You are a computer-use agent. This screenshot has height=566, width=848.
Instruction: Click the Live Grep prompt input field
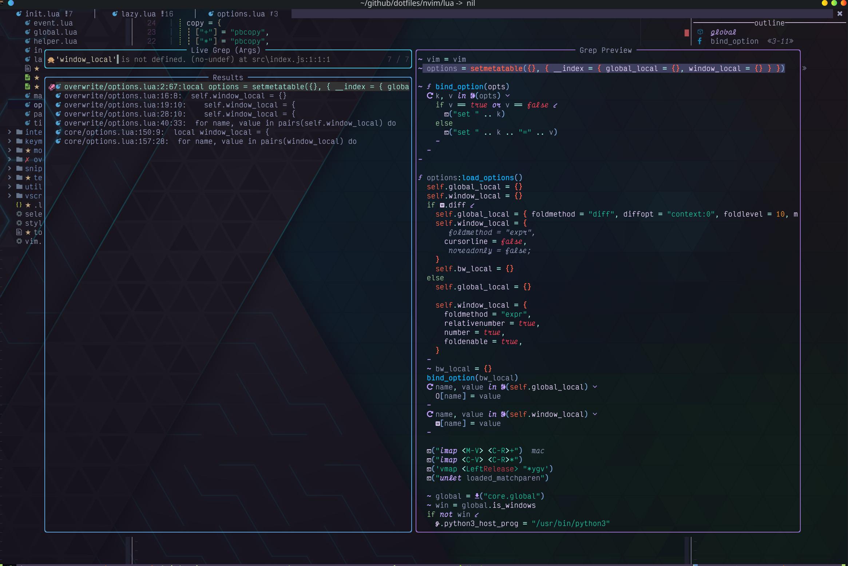click(x=228, y=59)
